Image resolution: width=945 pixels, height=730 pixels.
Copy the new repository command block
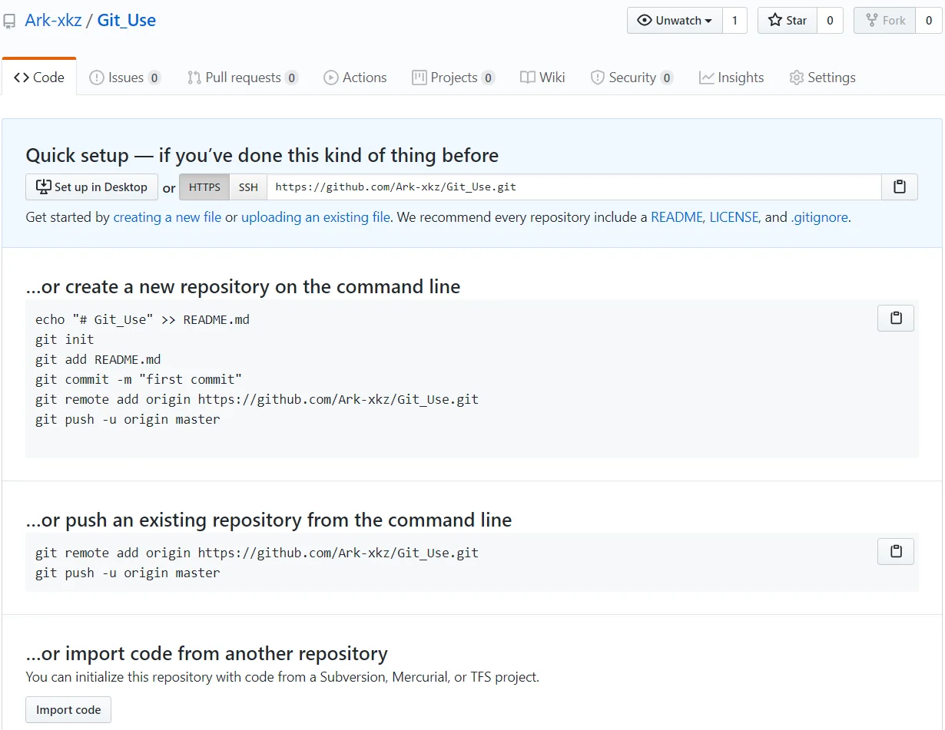pos(895,318)
